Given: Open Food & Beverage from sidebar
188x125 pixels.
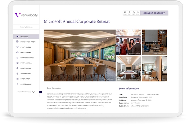Looking at the screenshot, I should click(x=26, y=58).
